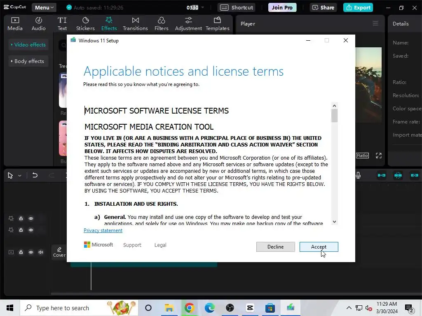Viewport: 422px width, 316px height.
Task: Lock the main video track
Action: point(21,252)
